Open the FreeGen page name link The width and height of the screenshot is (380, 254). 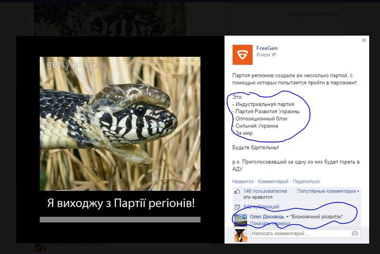point(267,48)
